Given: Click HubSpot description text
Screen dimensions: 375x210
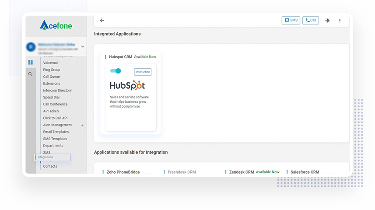Looking at the screenshot, I should click(x=130, y=101).
